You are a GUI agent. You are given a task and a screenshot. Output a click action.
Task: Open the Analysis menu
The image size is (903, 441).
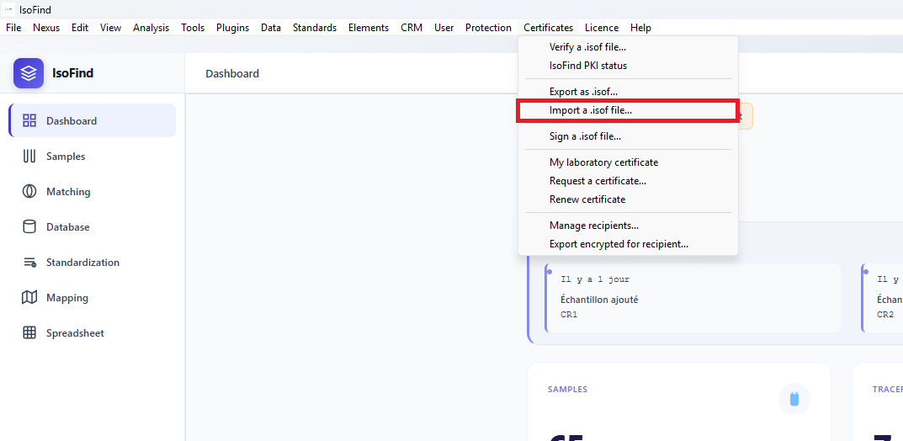[x=151, y=28]
